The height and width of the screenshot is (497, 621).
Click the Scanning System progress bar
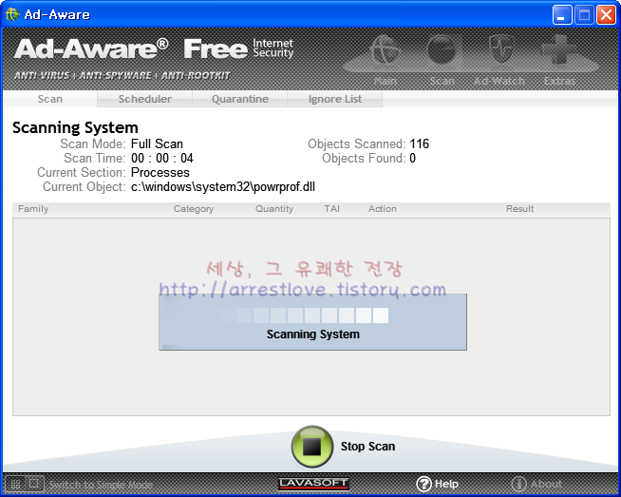[304, 315]
